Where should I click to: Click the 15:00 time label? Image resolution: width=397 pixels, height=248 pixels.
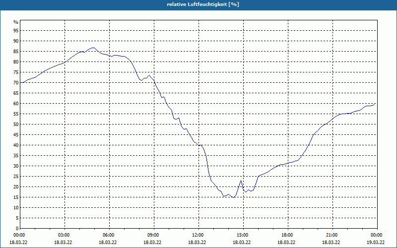tap(243, 235)
